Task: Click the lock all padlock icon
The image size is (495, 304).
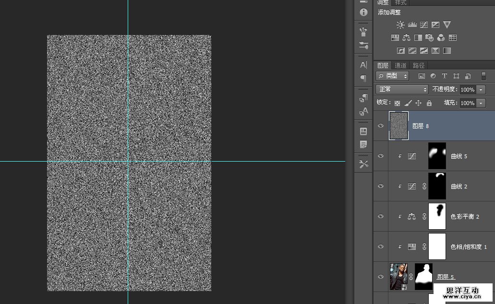Action: [429, 103]
